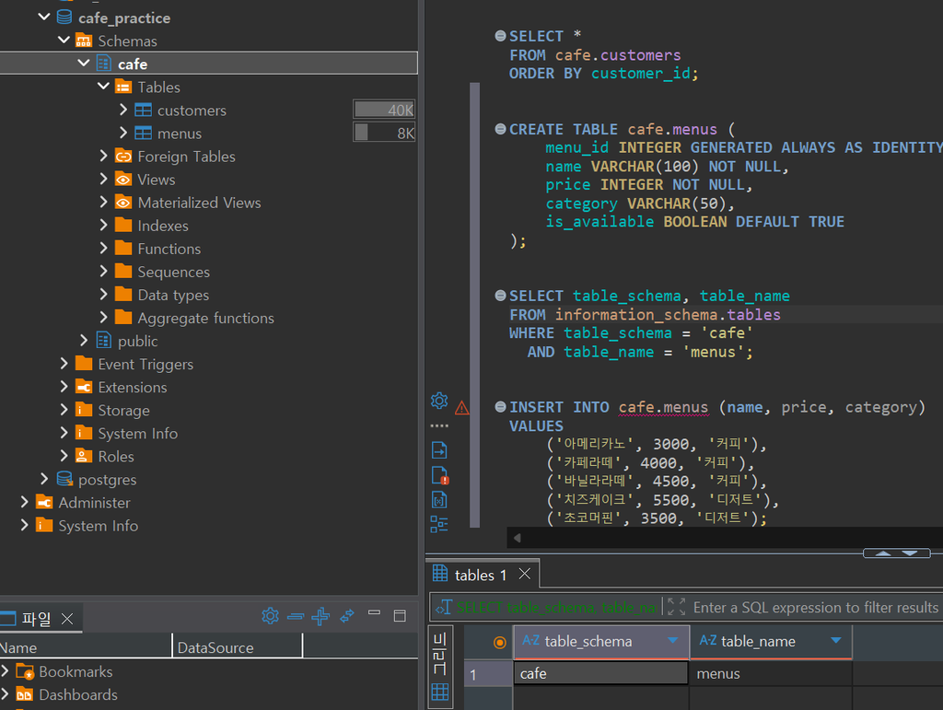Open the table_schema column dropdown arrow
Screen dimensions: 943x710
pos(673,641)
